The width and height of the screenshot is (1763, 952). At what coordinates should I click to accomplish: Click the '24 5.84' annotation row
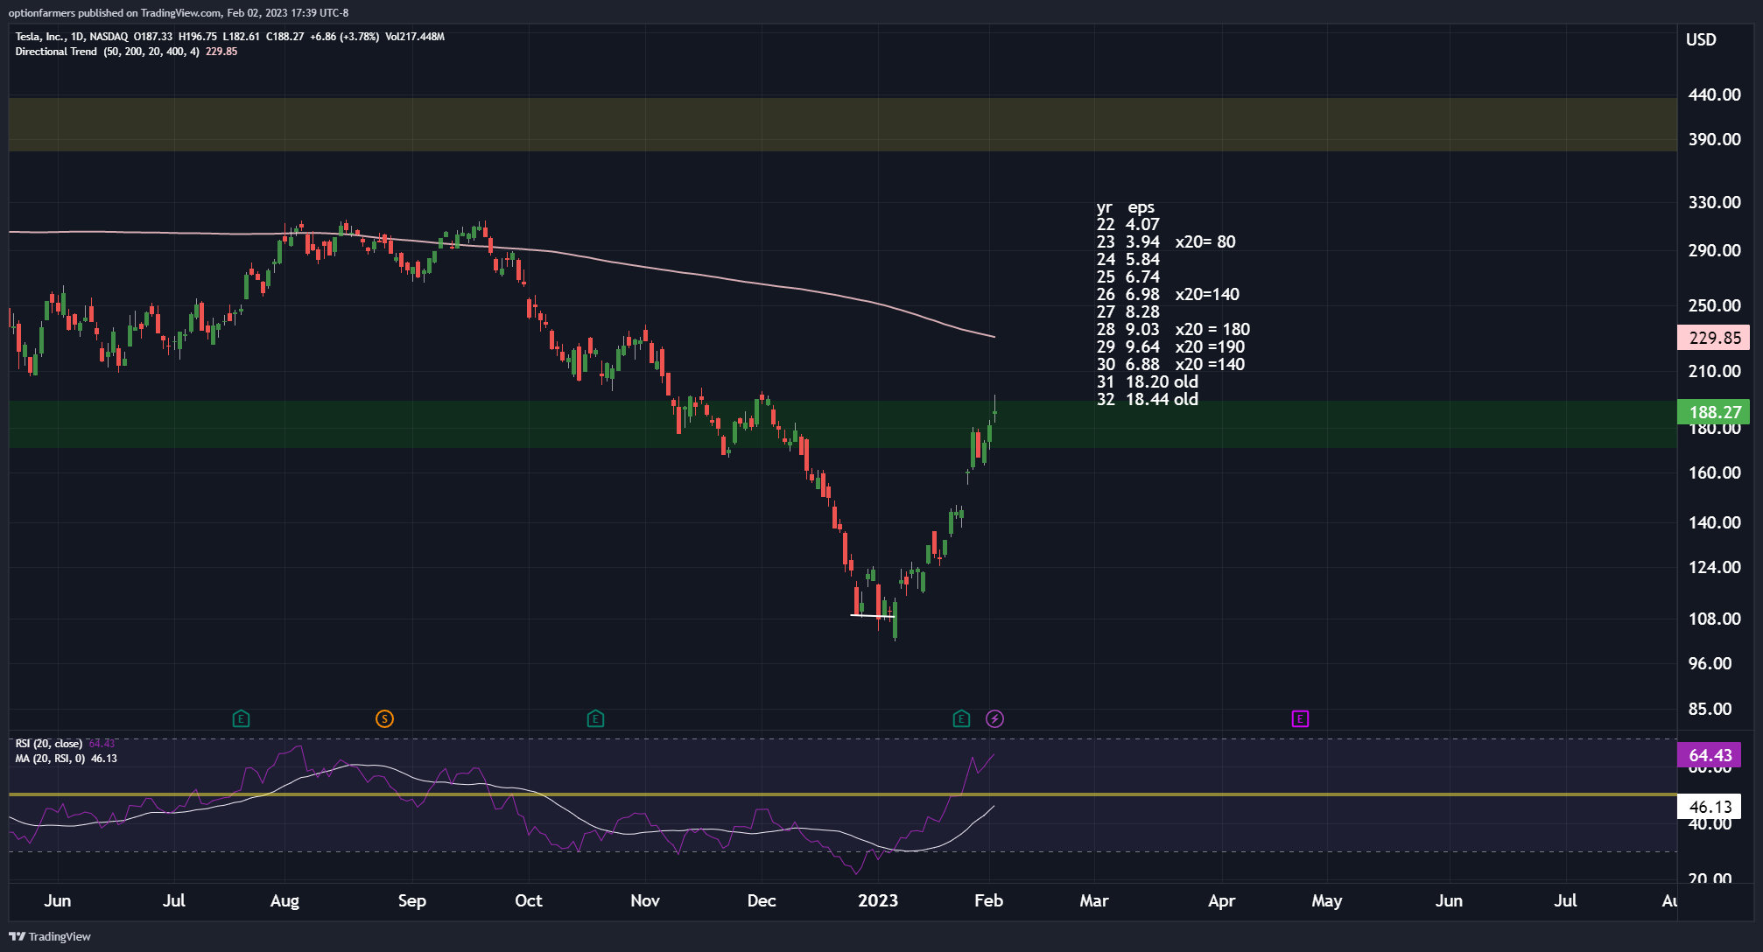(x=1127, y=260)
